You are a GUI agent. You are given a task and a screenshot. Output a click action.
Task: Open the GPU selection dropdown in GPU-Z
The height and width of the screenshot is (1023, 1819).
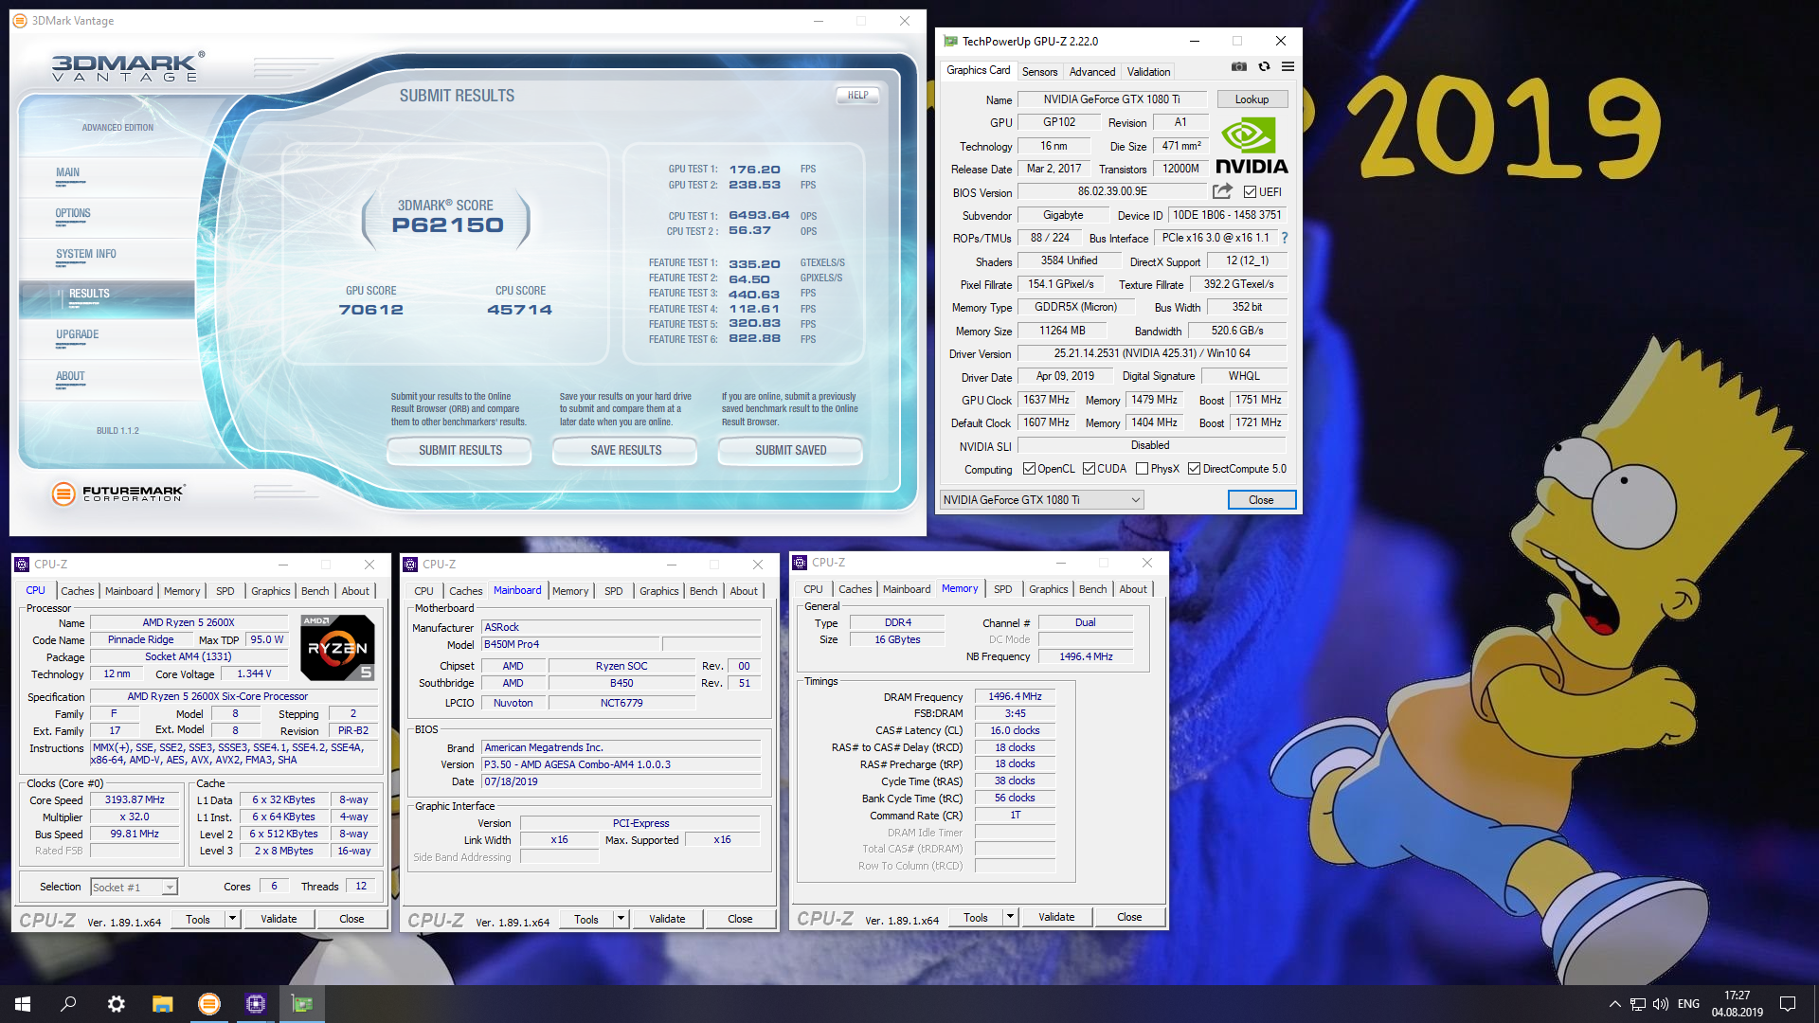click(1041, 500)
